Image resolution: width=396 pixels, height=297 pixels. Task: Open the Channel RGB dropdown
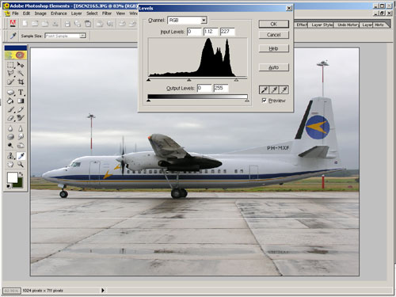(x=187, y=20)
